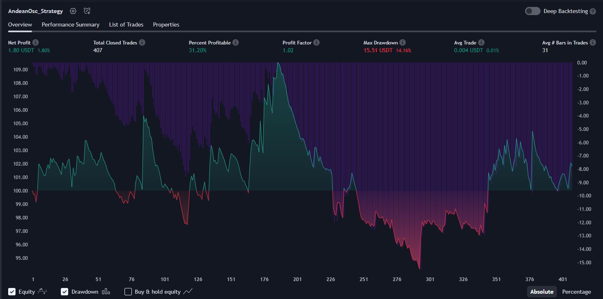The width and height of the screenshot is (603, 299).
Task: Click the Avg # Bars value 31
Action: (x=545, y=50)
